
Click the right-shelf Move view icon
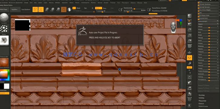click(x=189, y=83)
